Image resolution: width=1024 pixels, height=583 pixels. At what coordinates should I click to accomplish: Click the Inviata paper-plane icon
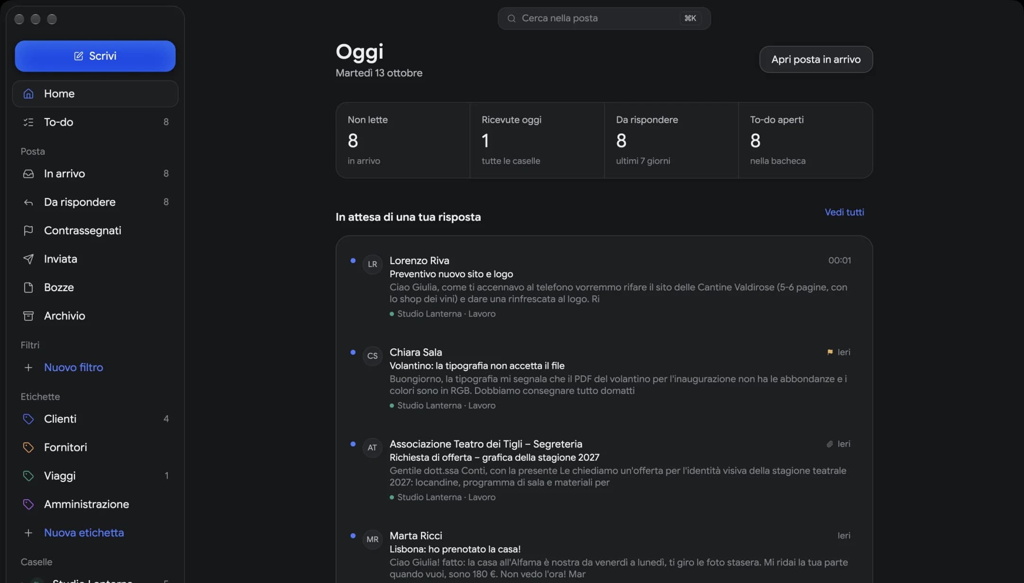click(x=28, y=259)
